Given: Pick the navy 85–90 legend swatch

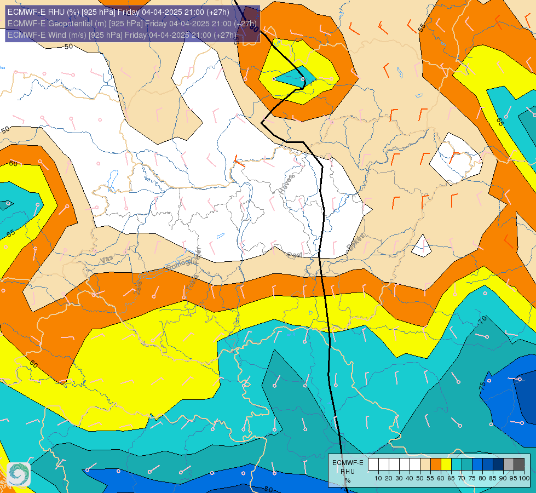Looking at the screenshot, I should click(498, 465).
